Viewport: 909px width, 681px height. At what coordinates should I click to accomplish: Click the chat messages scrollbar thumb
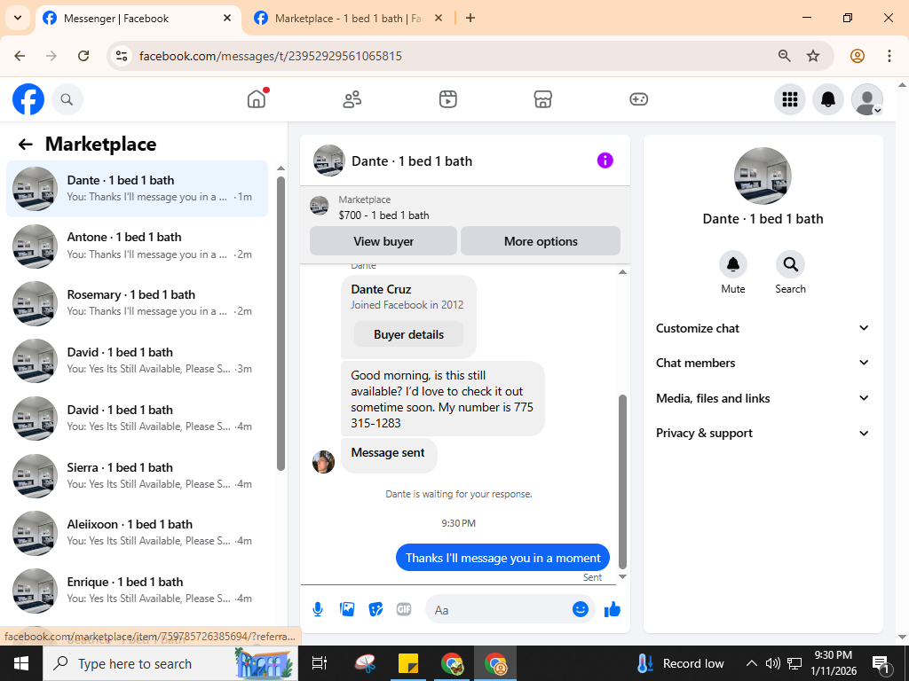coord(622,481)
